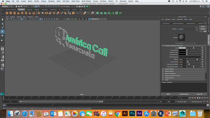Open the script editor icon at command line
The image size is (210, 118).
(208, 105)
